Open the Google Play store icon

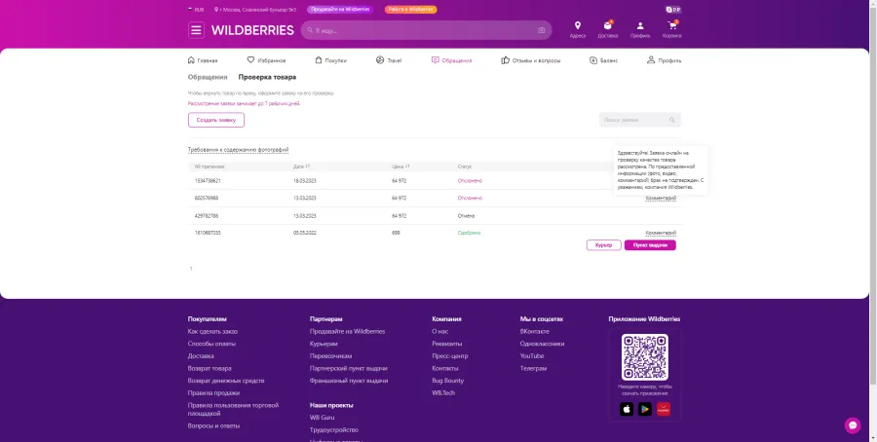pyautogui.click(x=645, y=410)
